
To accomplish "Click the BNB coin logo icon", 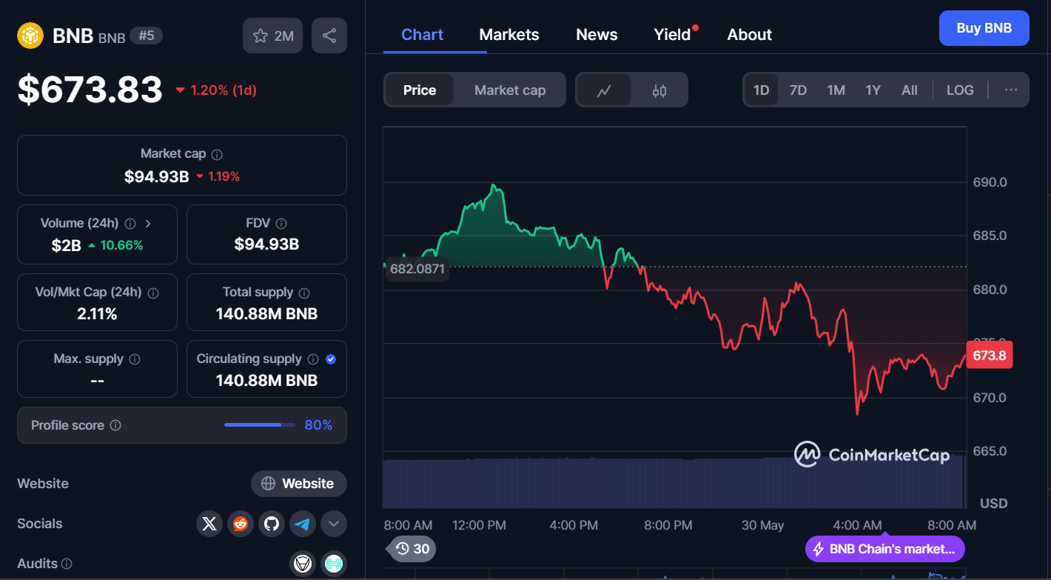I will pos(30,36).
